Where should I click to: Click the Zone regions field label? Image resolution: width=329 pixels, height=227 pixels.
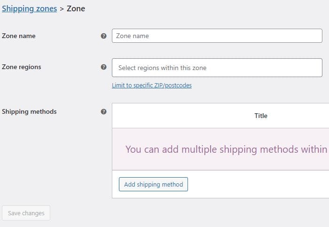pos(22,67)
